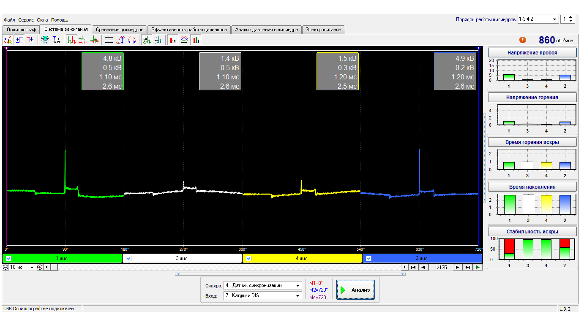Viewport: 584px width, 314px height.
Task: Go to first frame
Action: pyautogui.click(x=413, y=267)
